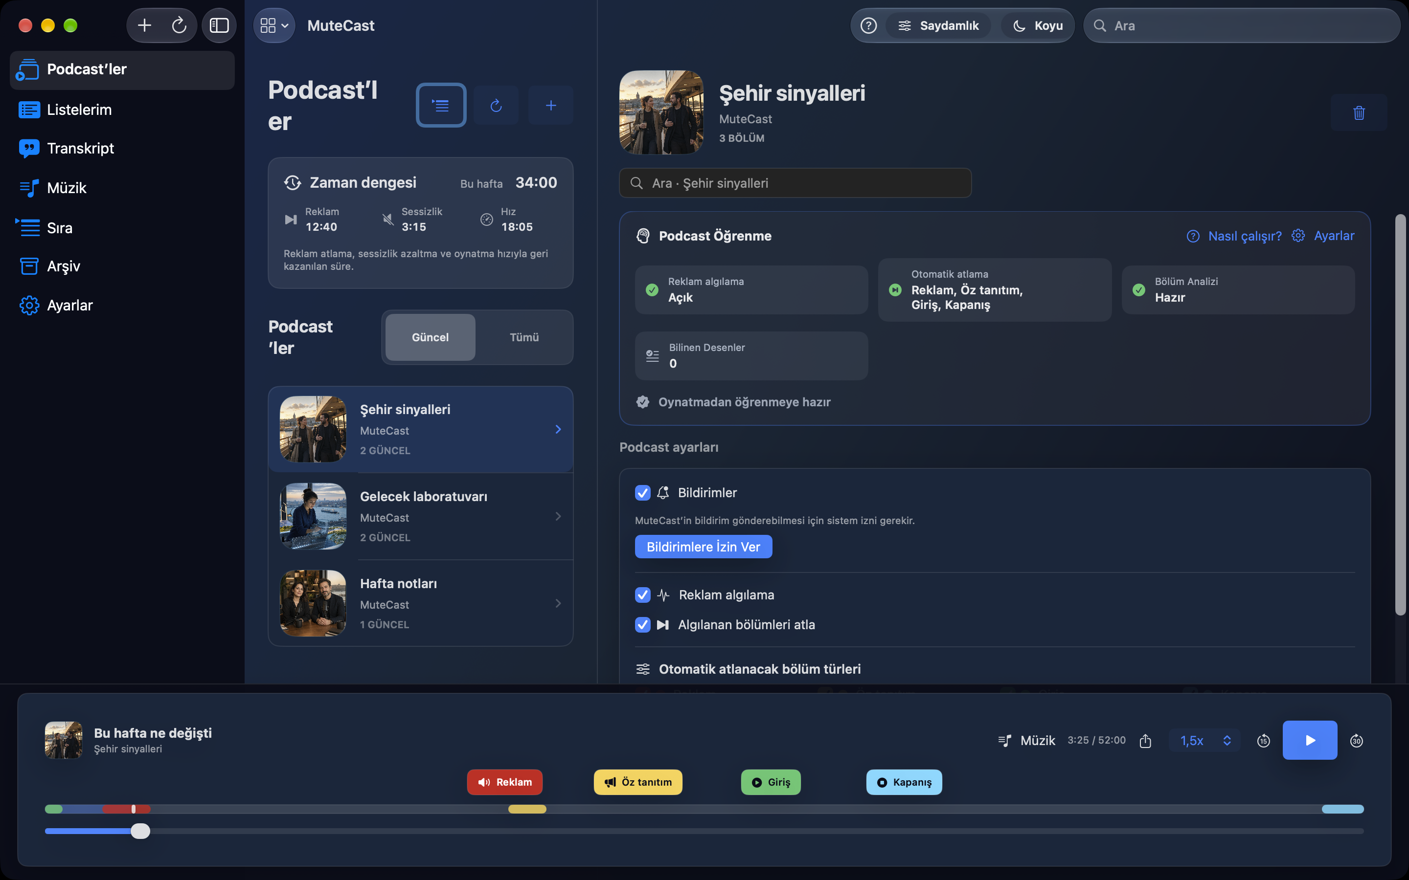1409x880 pixels.
Task: Open Arşiv in the sidebar
Action: point(122,266)
